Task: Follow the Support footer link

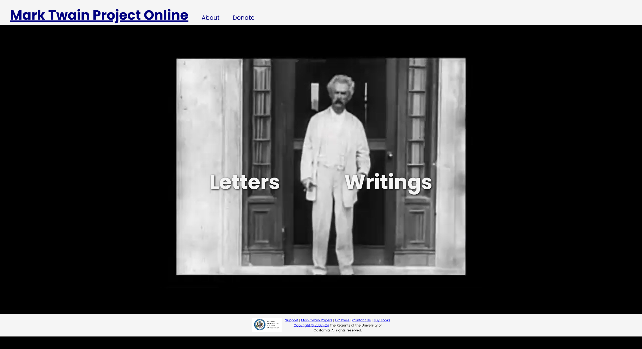Action: (x=291, y=320)
